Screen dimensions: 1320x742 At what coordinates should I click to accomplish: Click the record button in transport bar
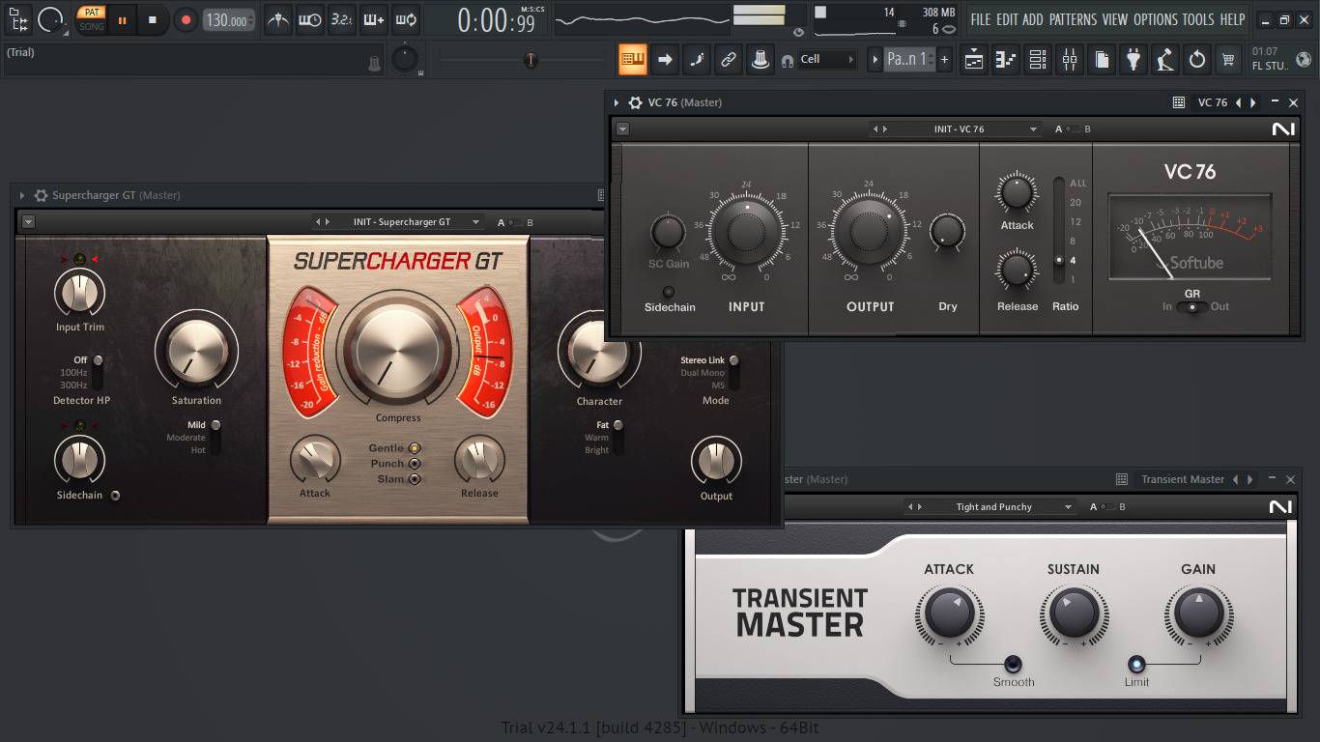(186, 19)
